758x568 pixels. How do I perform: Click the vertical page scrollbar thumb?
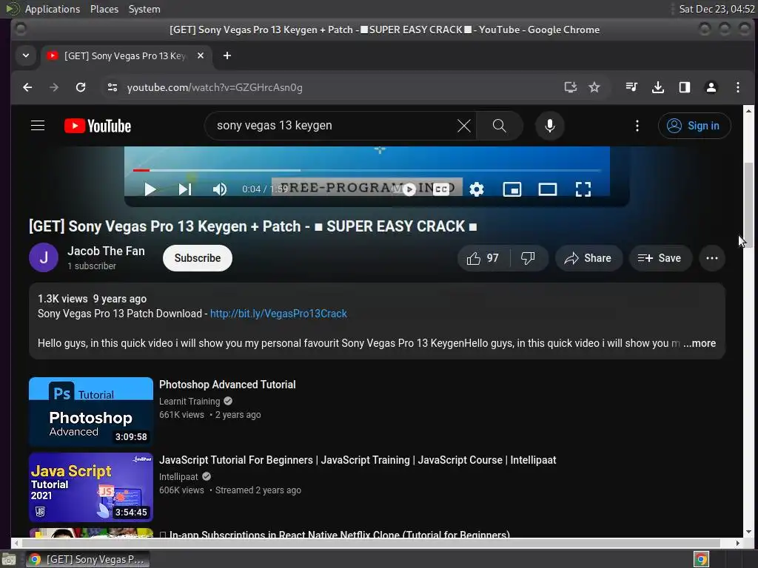(x=748, y=206)
